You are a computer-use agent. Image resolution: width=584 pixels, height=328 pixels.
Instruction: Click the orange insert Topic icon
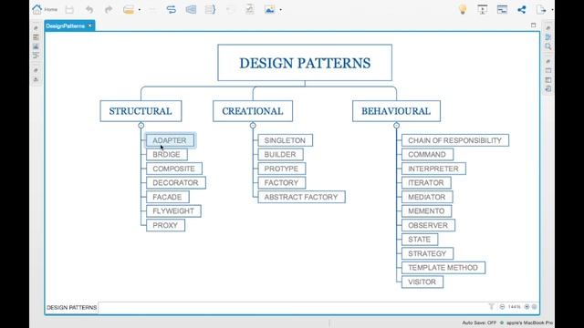click(x=129, y=10)
